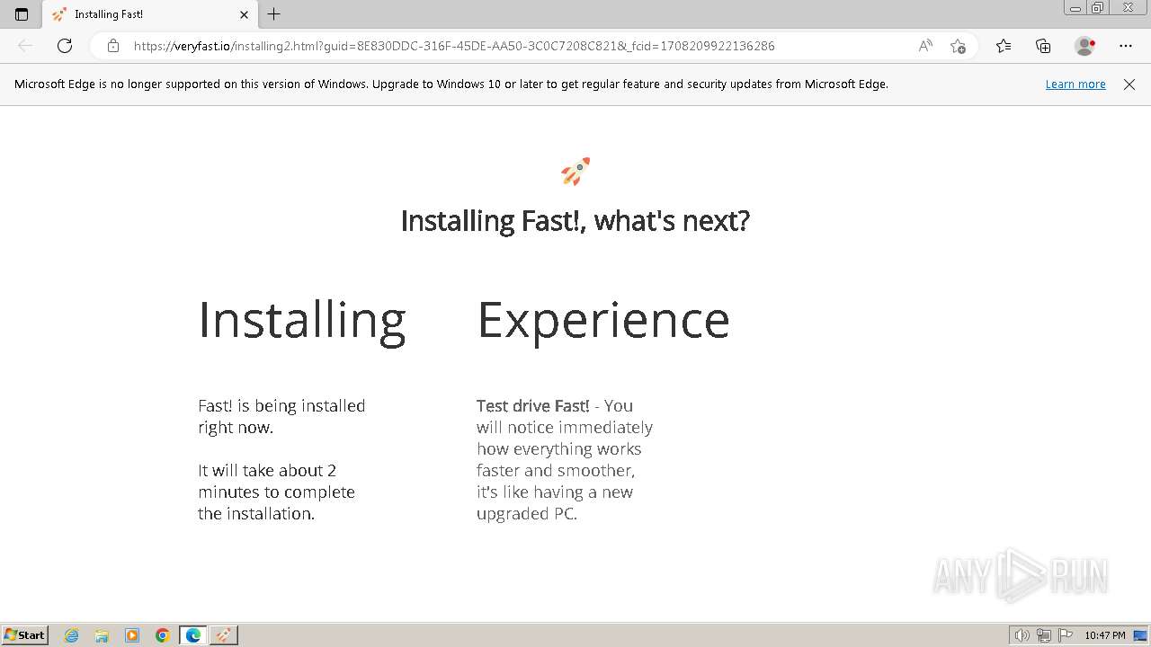
Task: Minimize the Edge browser window
Action: (x=1075, y=7)
